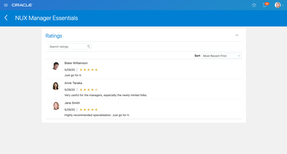Select the name Anne Tanaka
Image resolution: width=287 pixels, height=154 pixels.
tap(73, 83)
